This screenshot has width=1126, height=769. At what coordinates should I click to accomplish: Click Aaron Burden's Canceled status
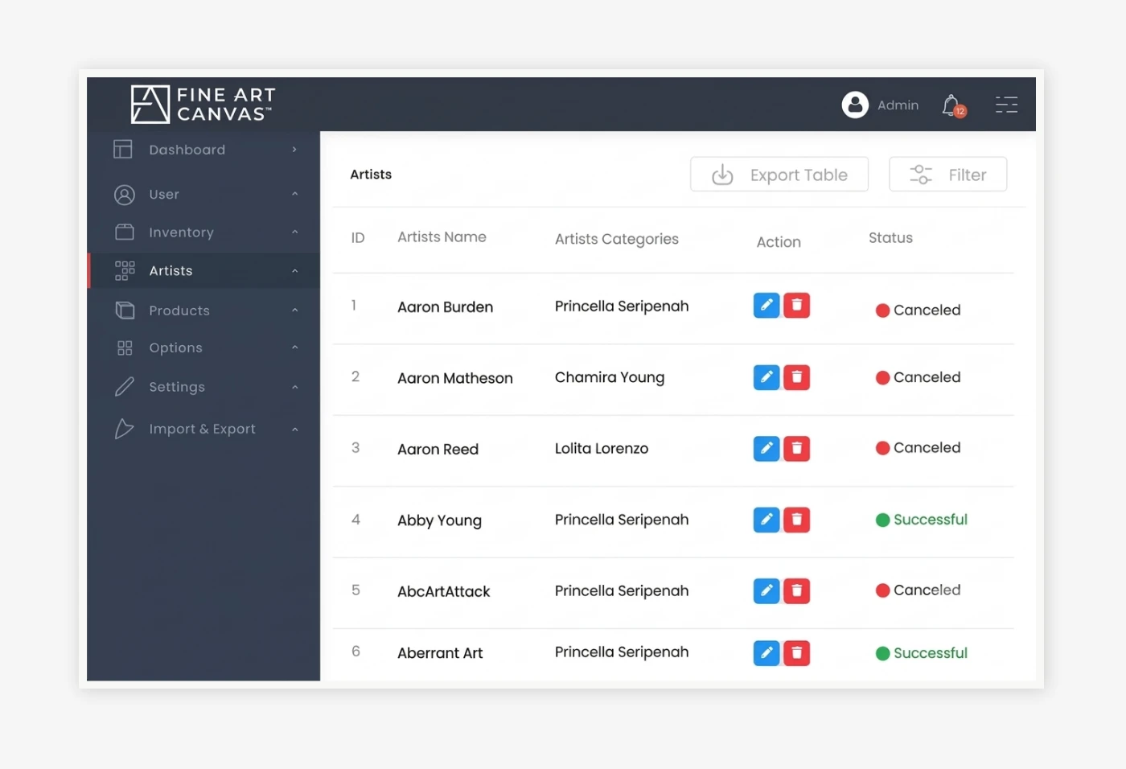(918, 310)
